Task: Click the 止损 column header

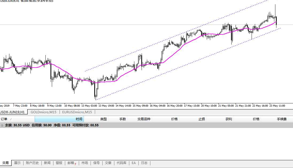Action: [201, 119]
